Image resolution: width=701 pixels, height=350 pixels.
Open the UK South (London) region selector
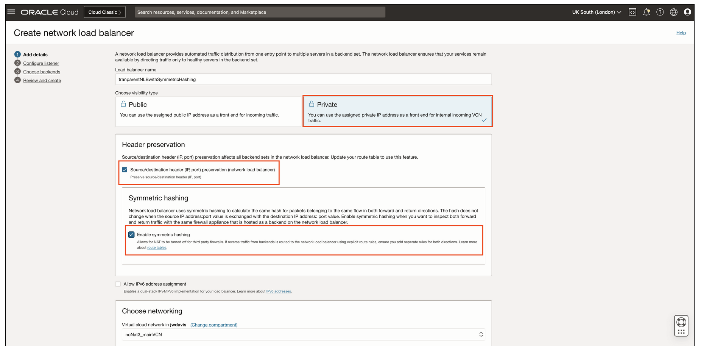click(x=596, y=12)
